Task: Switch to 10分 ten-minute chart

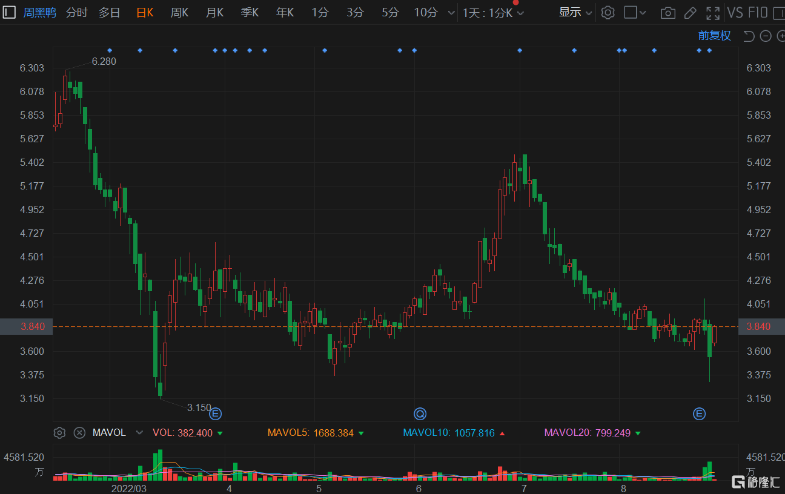Action: 426,13
